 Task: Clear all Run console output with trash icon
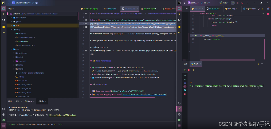pos(185,94)
